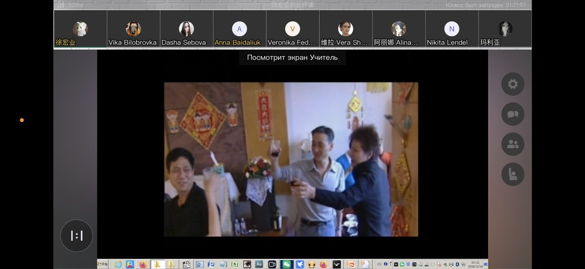The height and width of the screenshot is (269, 585).
Task: Click the green WeChat icon in shared taskbar
Action: click(x=287, y=264)
